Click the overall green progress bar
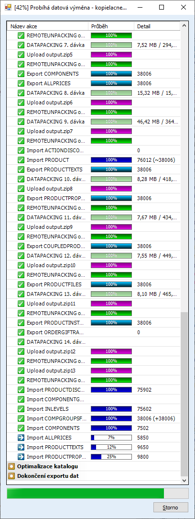The width and height of the screenshot is (195, 519). click(x=97, y=493)
